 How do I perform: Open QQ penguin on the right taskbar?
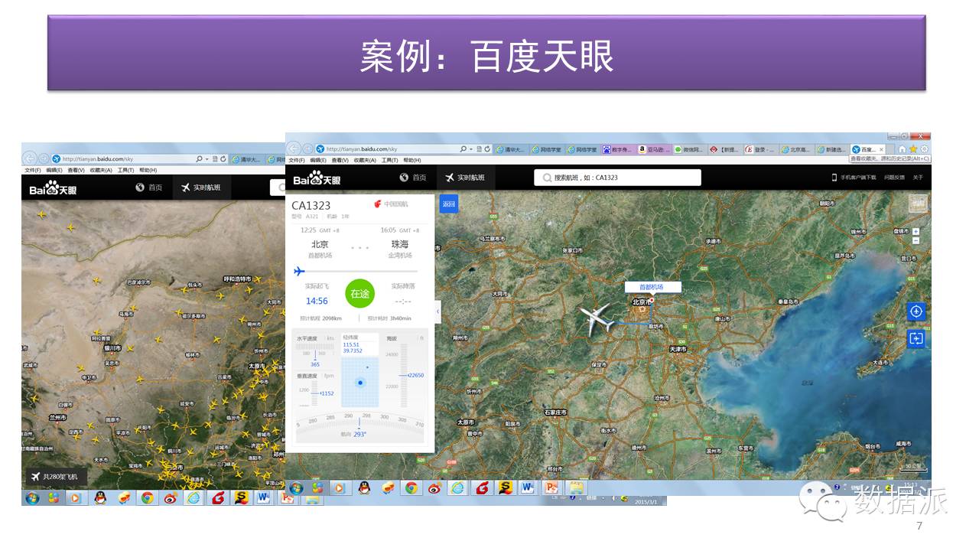click(364, 487)
